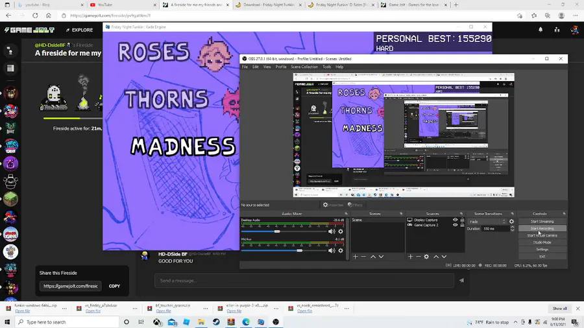
Task: Open Desktop Audio gear settings
Action: 341,231
